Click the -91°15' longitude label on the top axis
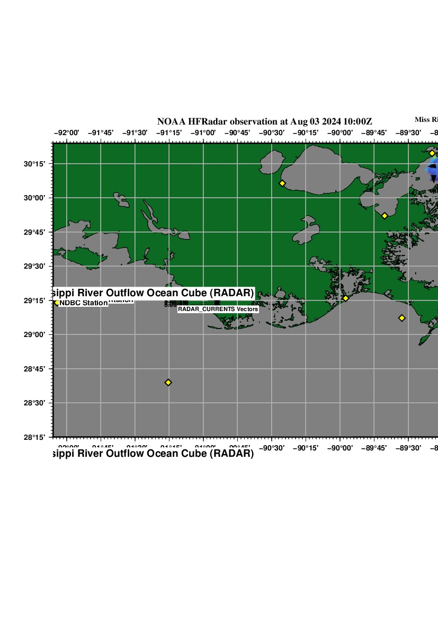 169,132
